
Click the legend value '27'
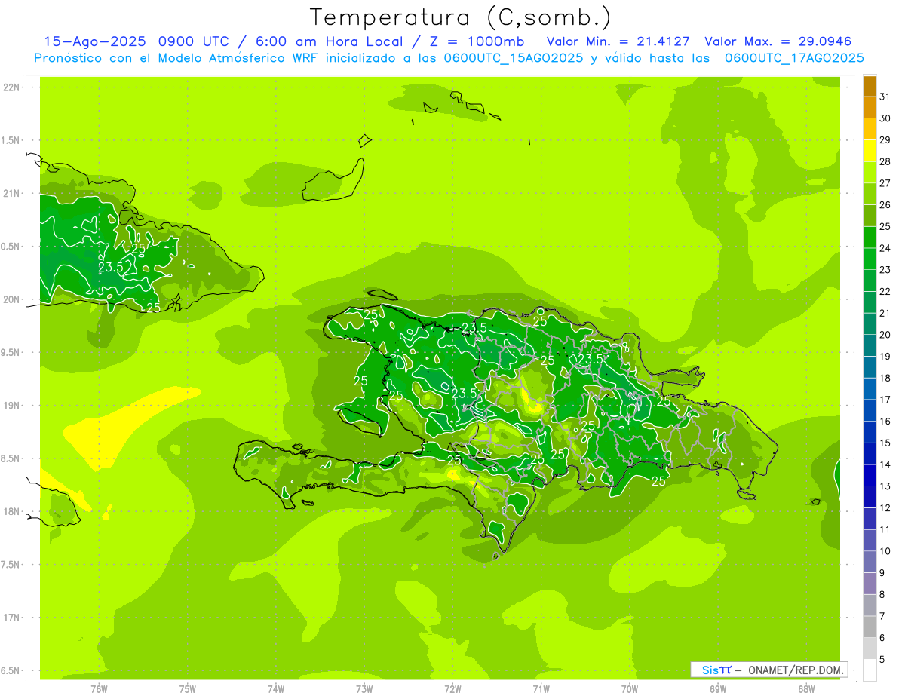tap(885, 183)
